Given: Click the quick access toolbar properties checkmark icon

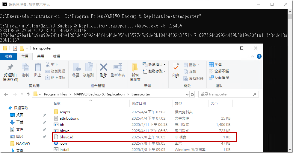Looking at the screenshot, I should tap(15, 48).
